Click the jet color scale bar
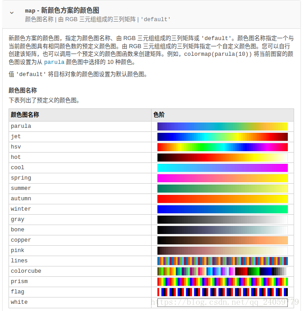304x311 pixels. [x=222, y=137]
